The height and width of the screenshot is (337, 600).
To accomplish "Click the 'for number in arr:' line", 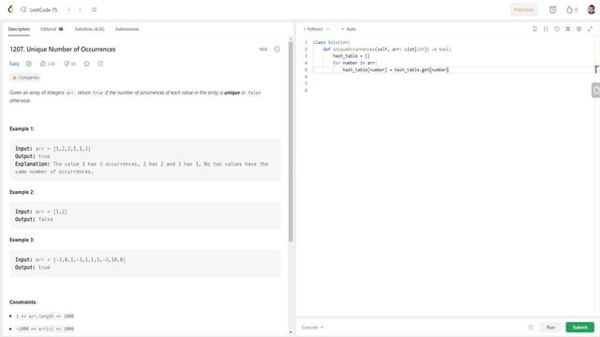I will pos(354,63).
